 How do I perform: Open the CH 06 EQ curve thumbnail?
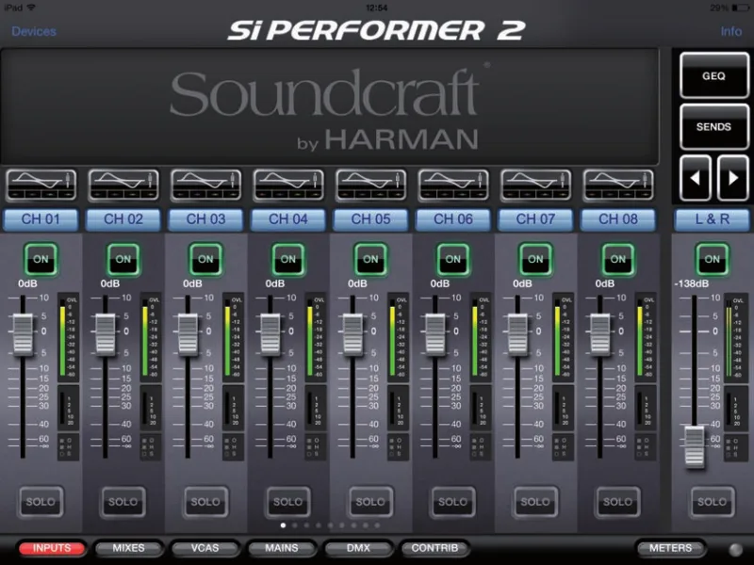point(453,185)
